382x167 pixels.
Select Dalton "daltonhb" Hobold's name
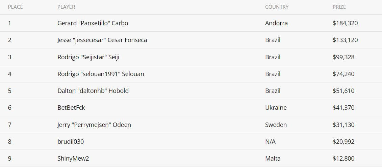(93, 91)
